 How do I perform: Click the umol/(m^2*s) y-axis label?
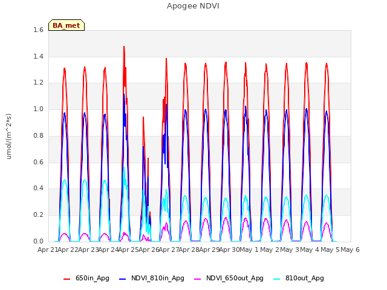coord(8,136)
